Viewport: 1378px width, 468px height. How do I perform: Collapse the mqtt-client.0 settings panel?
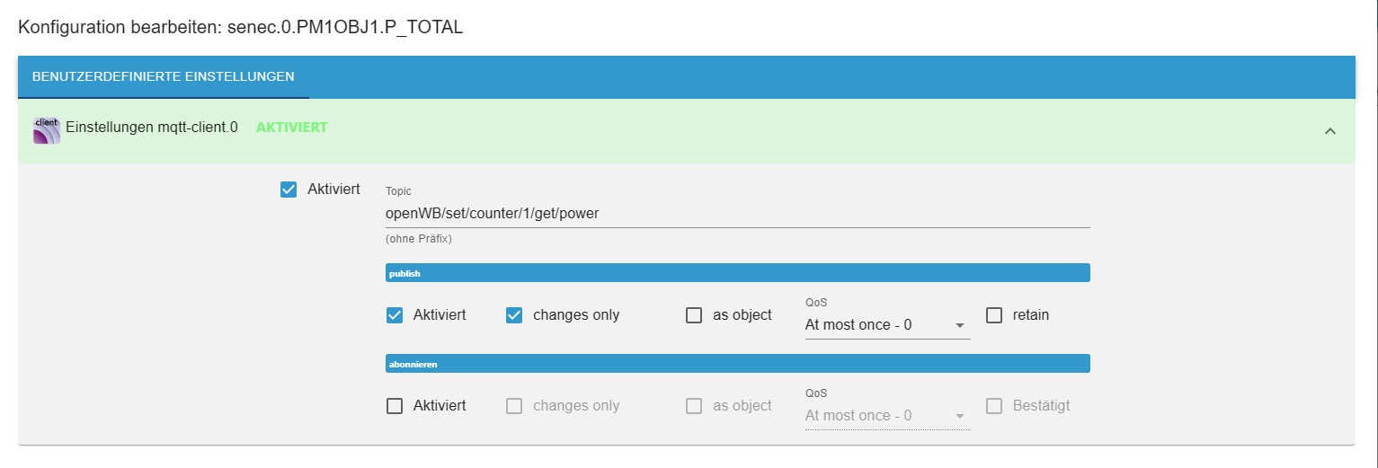point(1330,131)
